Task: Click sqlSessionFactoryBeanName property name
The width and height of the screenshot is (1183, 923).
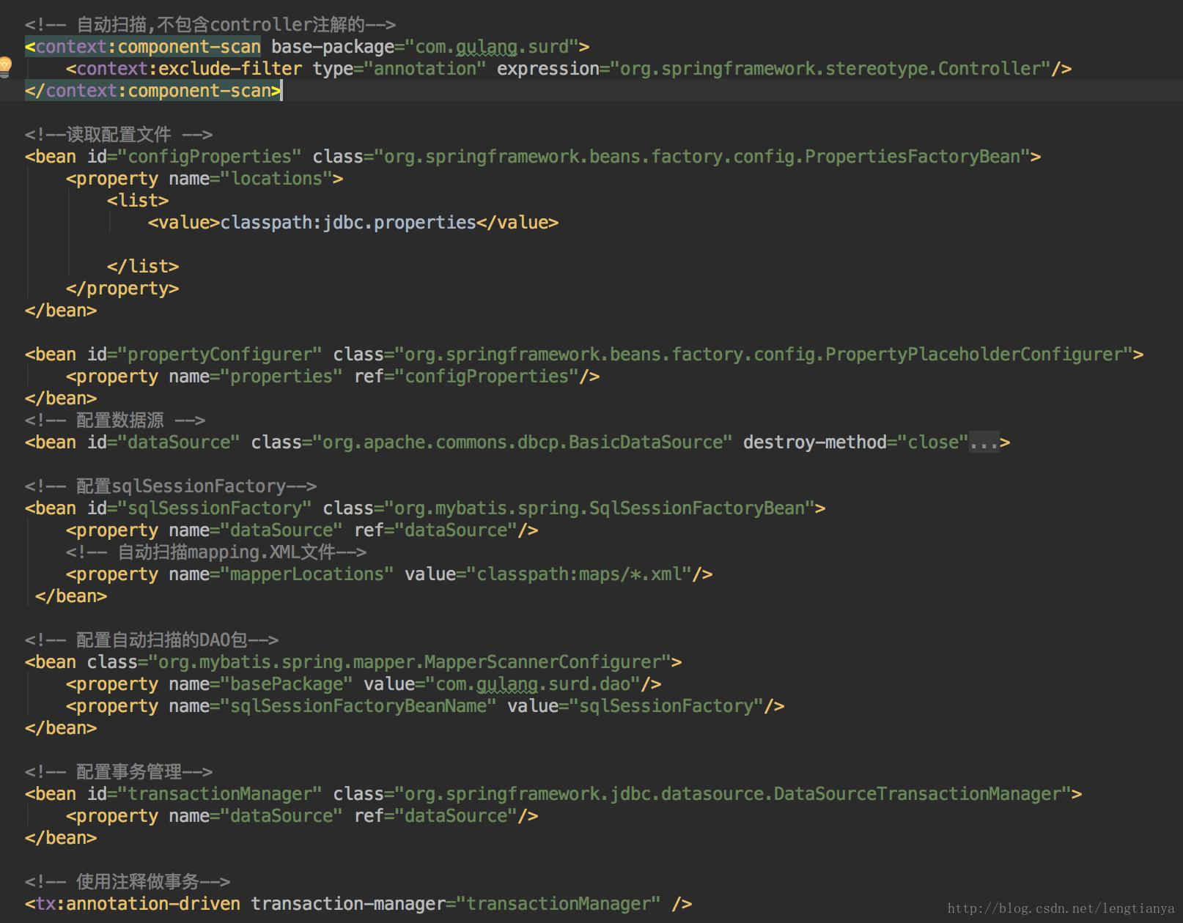Action: click(x=358, y=706)
